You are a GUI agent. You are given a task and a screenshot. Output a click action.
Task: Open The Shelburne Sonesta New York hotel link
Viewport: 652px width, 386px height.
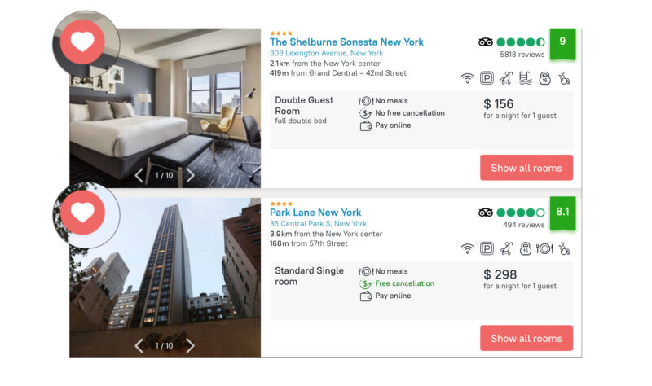pyautogui.click(x=346, y=42)
